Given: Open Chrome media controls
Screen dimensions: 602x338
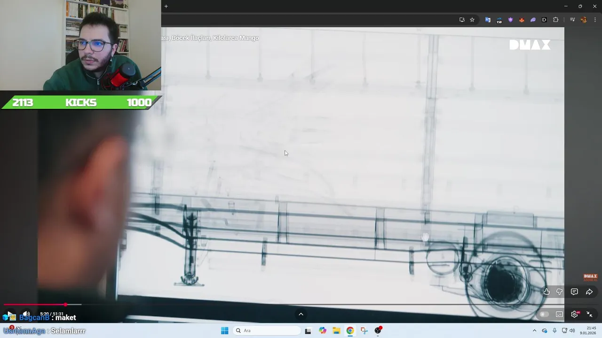Looking at the screenshot, I should click(x=572, y=20).
